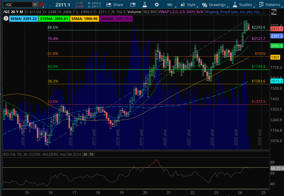Select the 8EMA: 2201.22 label
This screenshot has width=284, height=196.
pos(24,18)
